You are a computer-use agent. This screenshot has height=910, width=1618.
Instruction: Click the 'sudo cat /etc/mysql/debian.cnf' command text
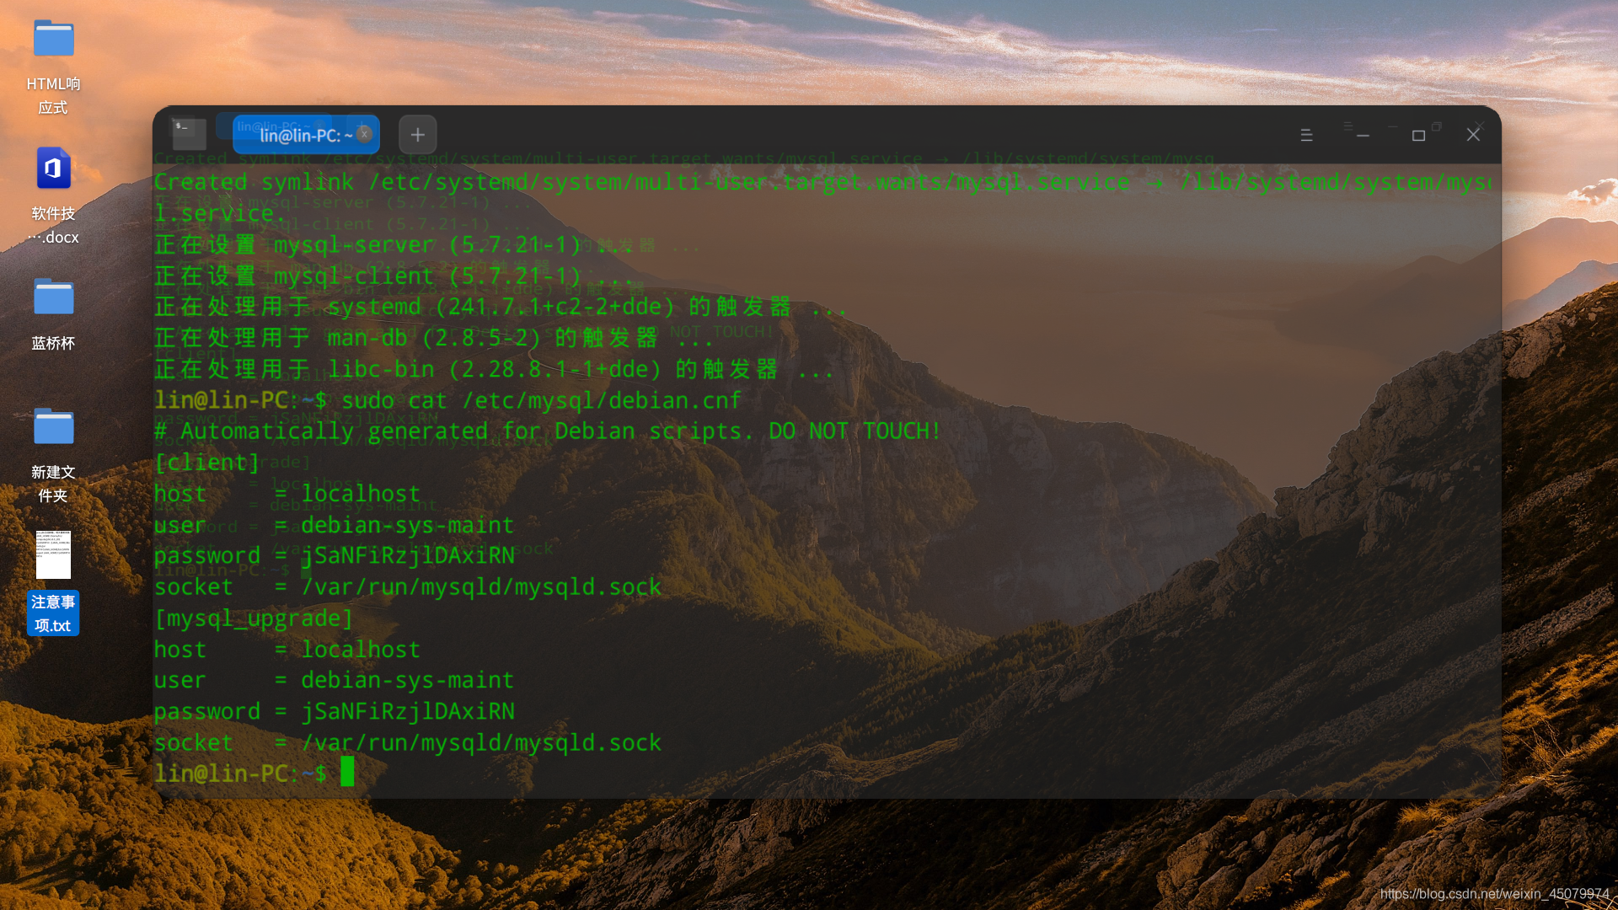click(541, 400)
